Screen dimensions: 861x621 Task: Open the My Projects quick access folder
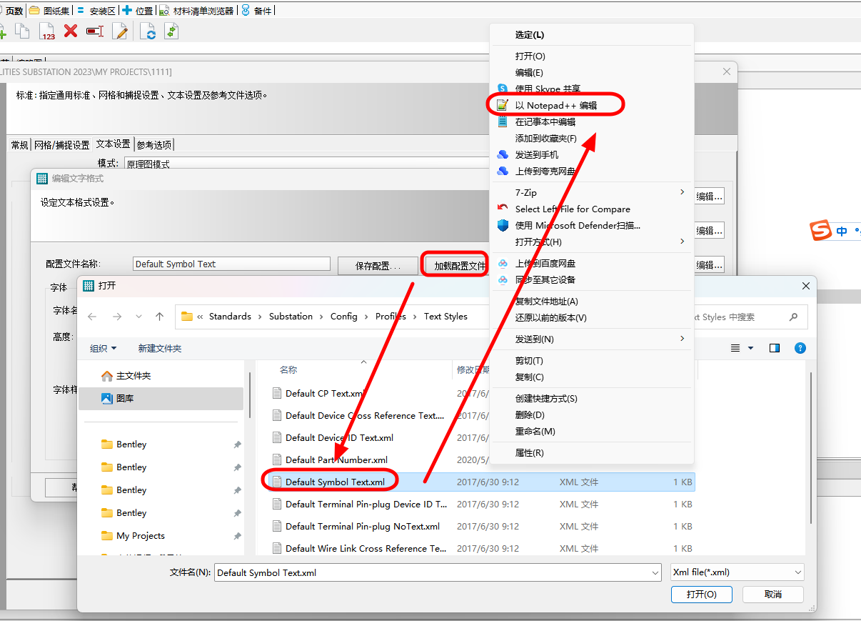tap(141, 536)
